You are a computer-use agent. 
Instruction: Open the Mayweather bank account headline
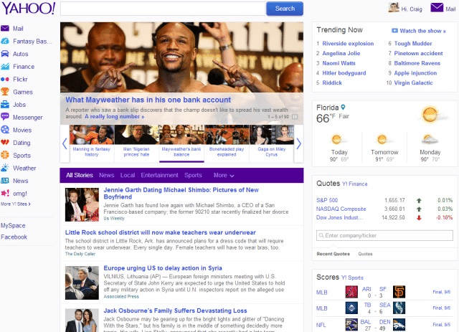[148, 100]
